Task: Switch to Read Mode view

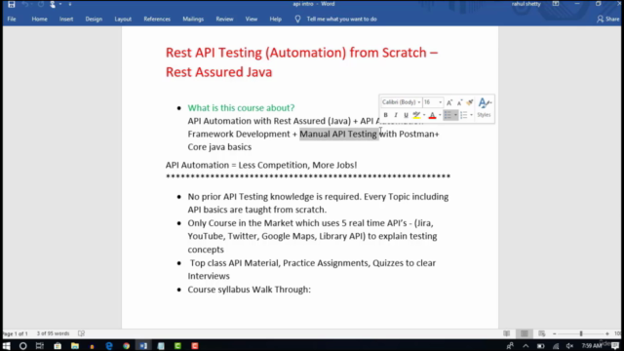Action: tap(507, 333)
